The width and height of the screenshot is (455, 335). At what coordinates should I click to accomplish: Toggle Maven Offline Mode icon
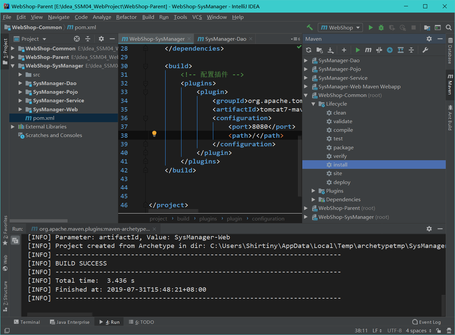click(379, 50)
